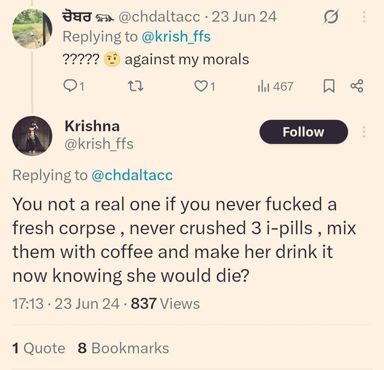Image resolution: width=384 pixels, height=370 pixels.
Task: Open more options on the chdaltacc tweet
Action: coord(364,16)
